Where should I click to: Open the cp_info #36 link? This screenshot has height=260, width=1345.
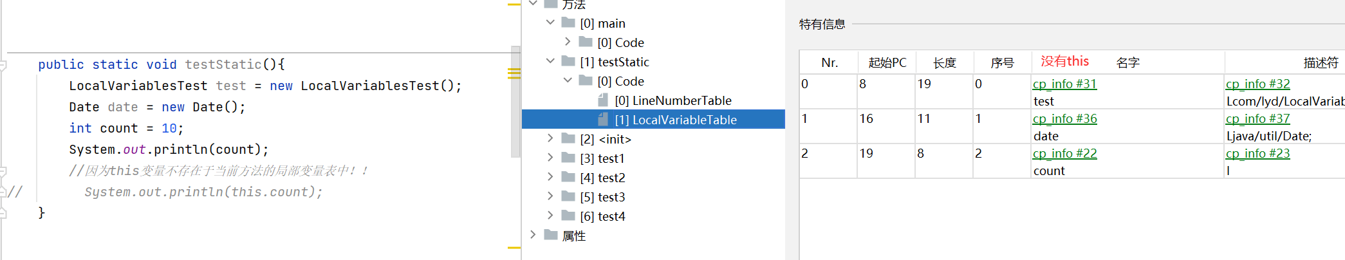1064,118
